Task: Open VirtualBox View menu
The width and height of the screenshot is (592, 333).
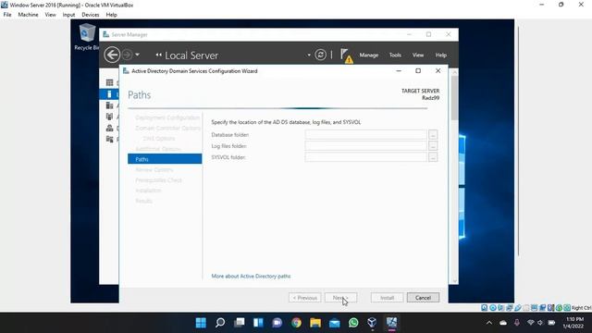Action: pos(50,15)
